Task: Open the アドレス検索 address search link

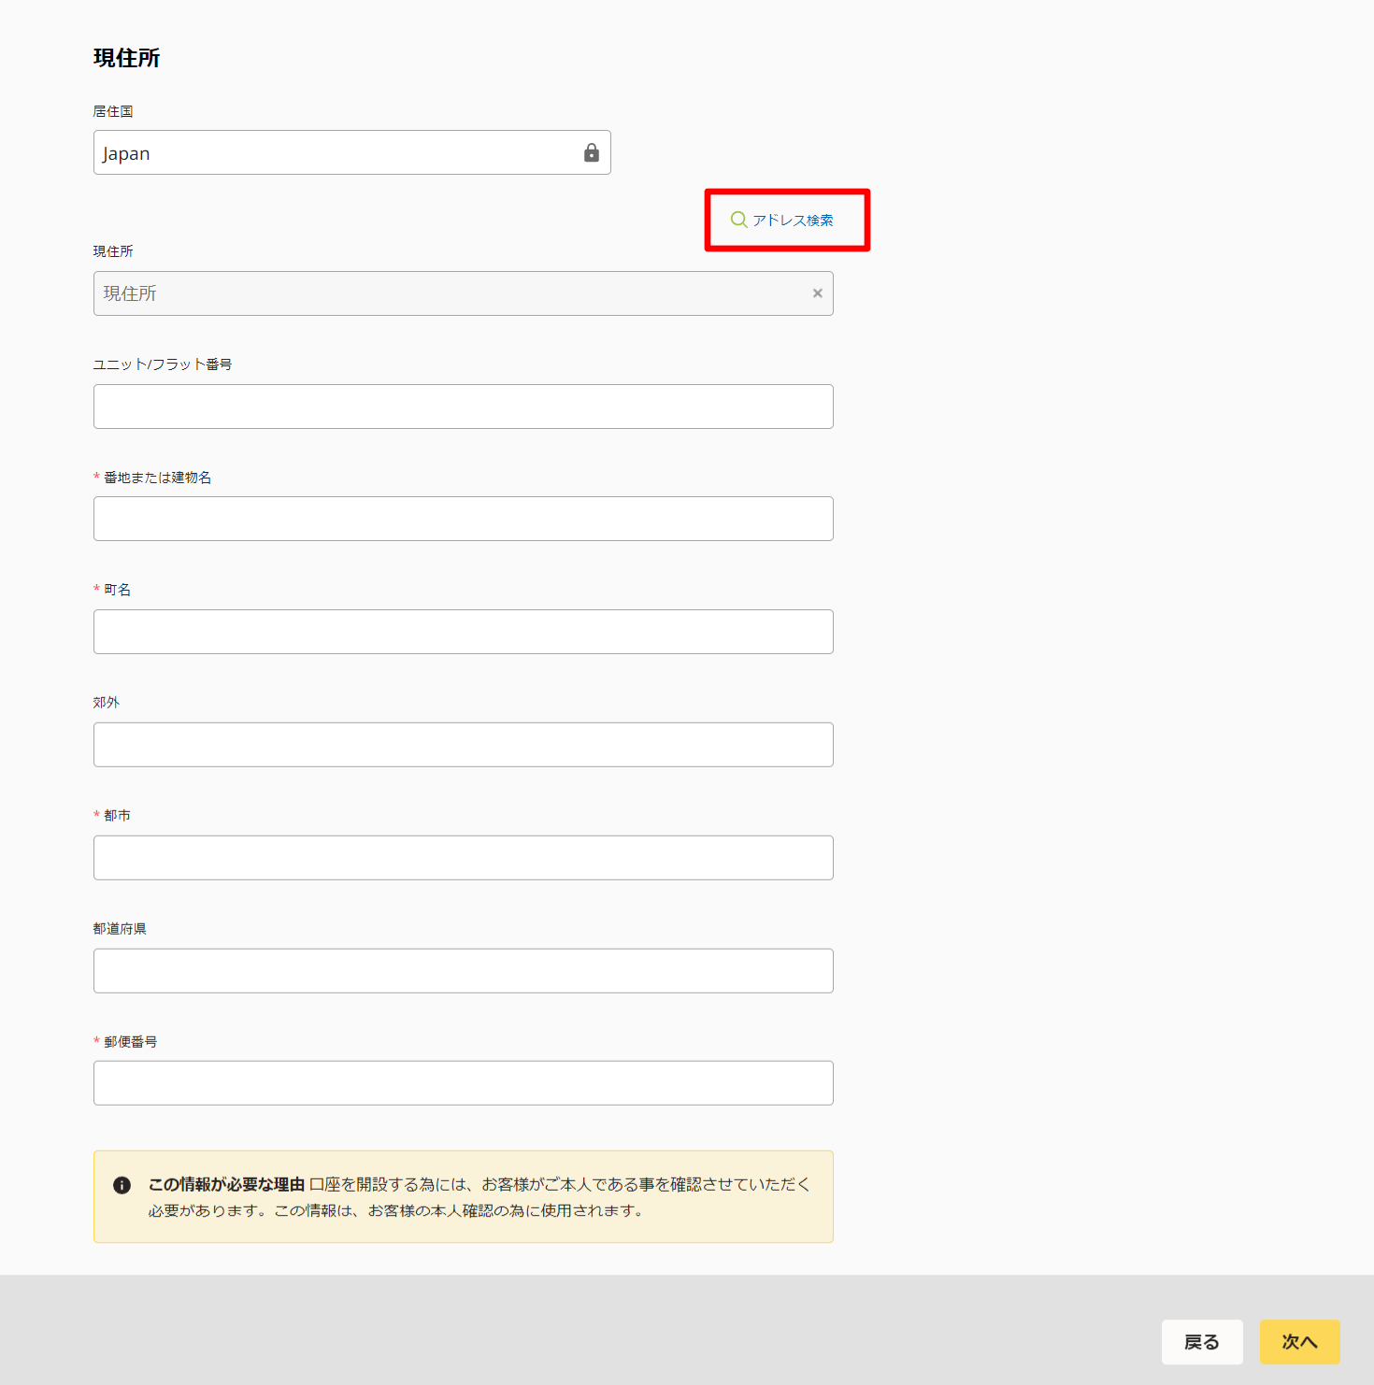Action: 793,221
